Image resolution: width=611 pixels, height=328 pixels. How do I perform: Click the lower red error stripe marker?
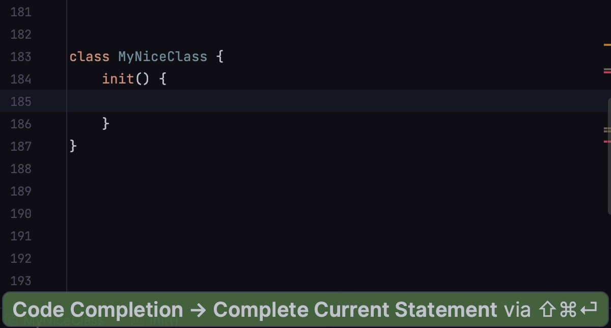click(607, 141)
